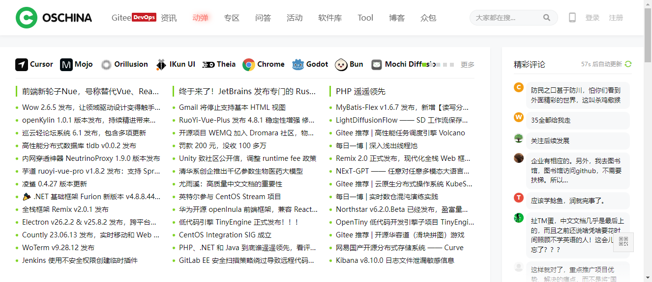Open WoTerm v9.28.12 发布 item
The image size is (652, 282).
59,248
